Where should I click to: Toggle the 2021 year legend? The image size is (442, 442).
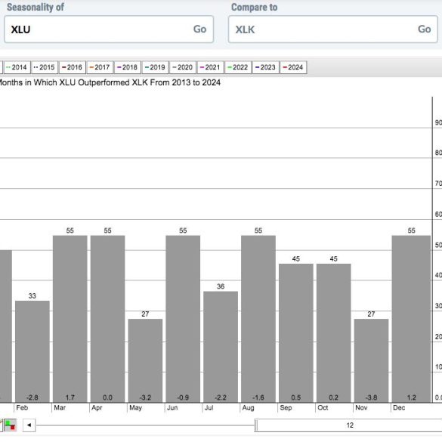pyautogui.click(x=210, y=67)
